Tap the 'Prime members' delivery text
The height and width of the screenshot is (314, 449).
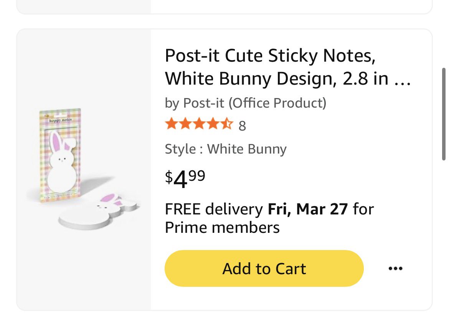(x=222, y=227)
